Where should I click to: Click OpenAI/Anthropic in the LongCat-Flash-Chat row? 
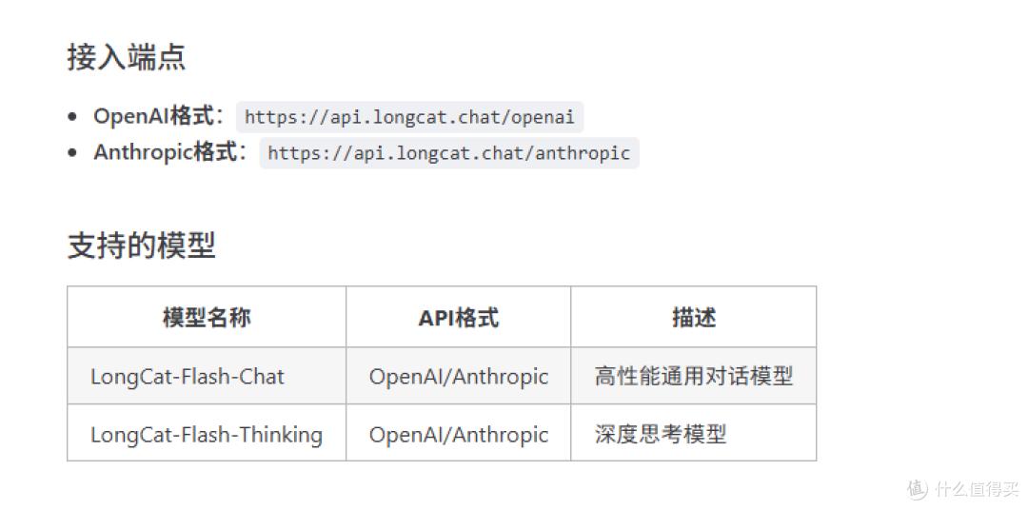(458, 376)
